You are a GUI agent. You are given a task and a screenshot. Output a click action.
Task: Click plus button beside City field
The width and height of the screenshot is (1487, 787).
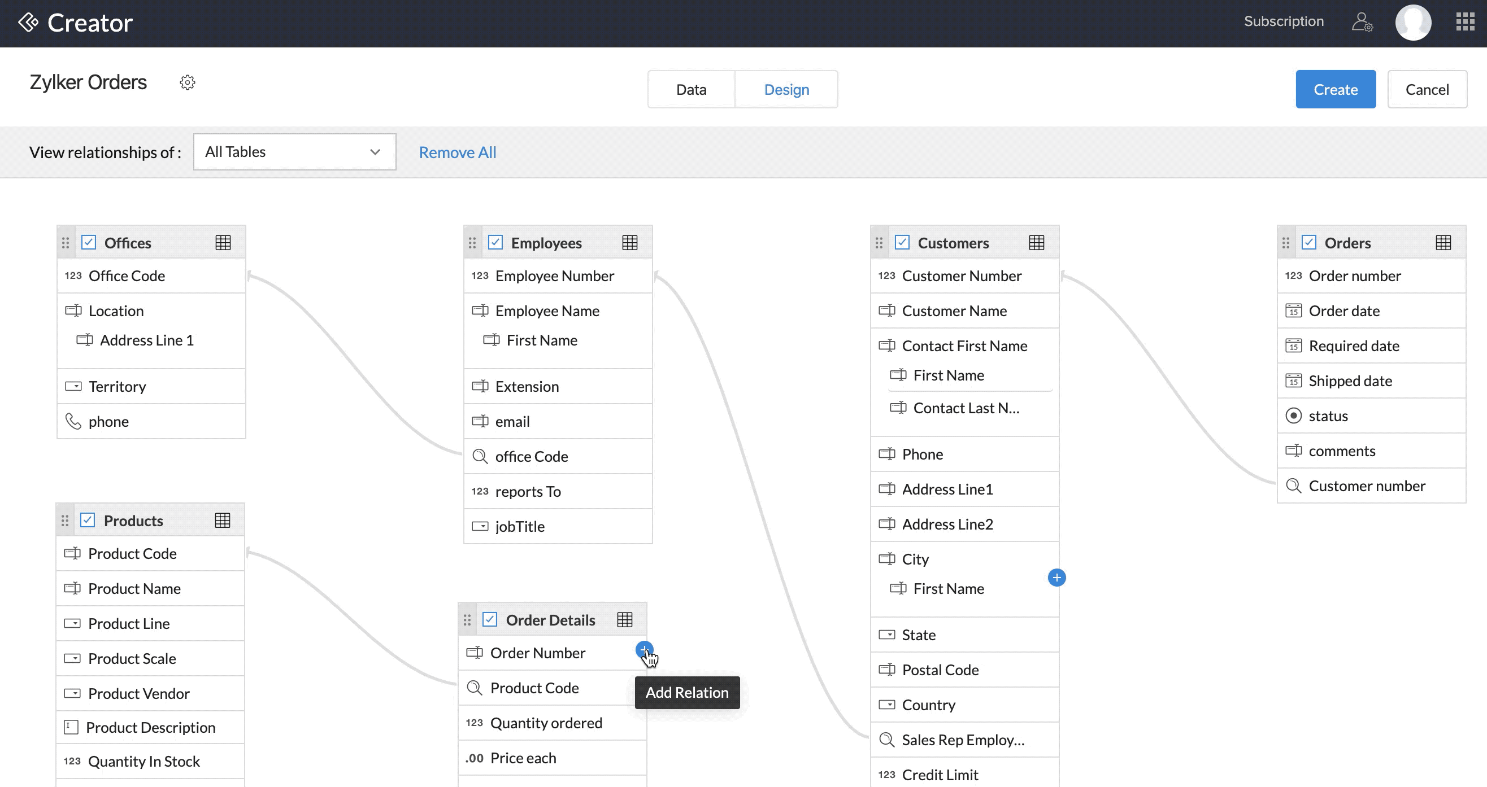[x=1056, y=578]
